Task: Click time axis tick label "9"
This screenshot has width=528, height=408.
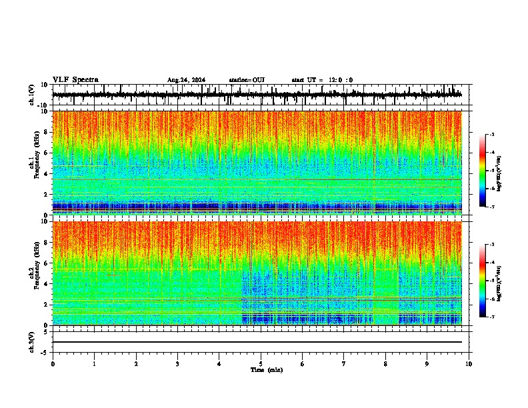Action: [x=427, y=364]
